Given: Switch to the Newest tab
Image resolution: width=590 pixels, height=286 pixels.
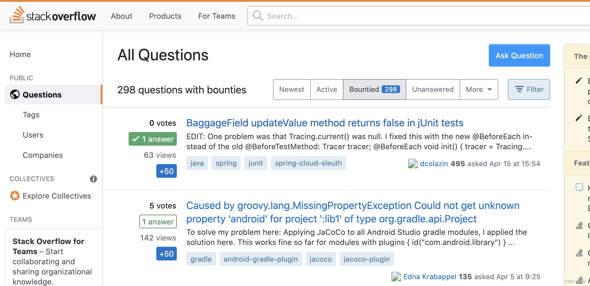Looking at the screenshot, I should pyautogui.click(x=292, y=89).
